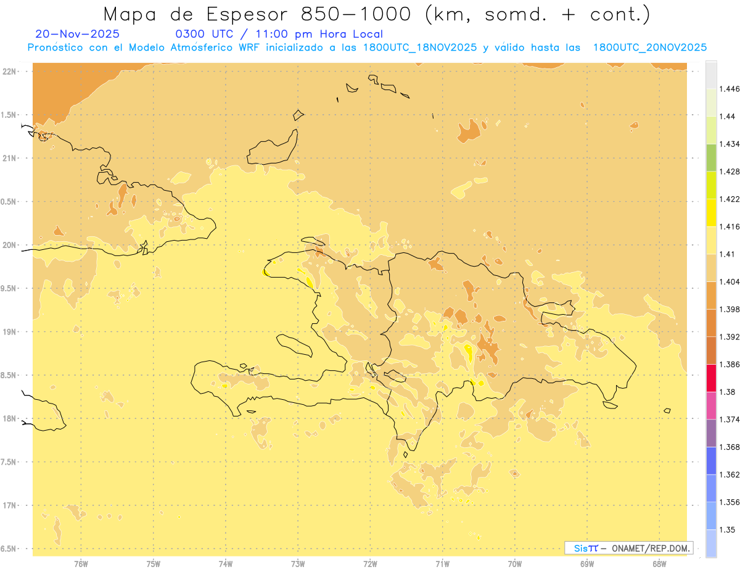Pick the blue segment between 1.362 and 1.368
The width and height of the screenshot is (740, 572).
(711, 460)
